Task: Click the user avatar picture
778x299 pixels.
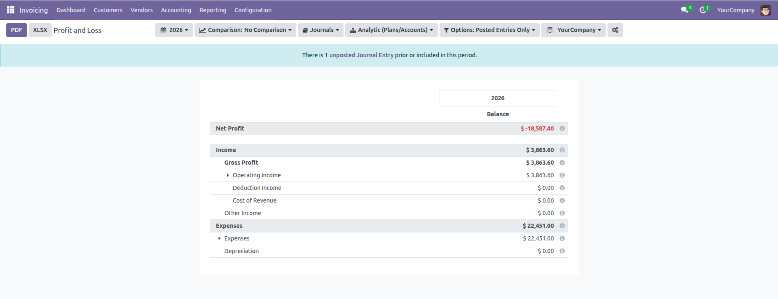Action: point(765,10)
